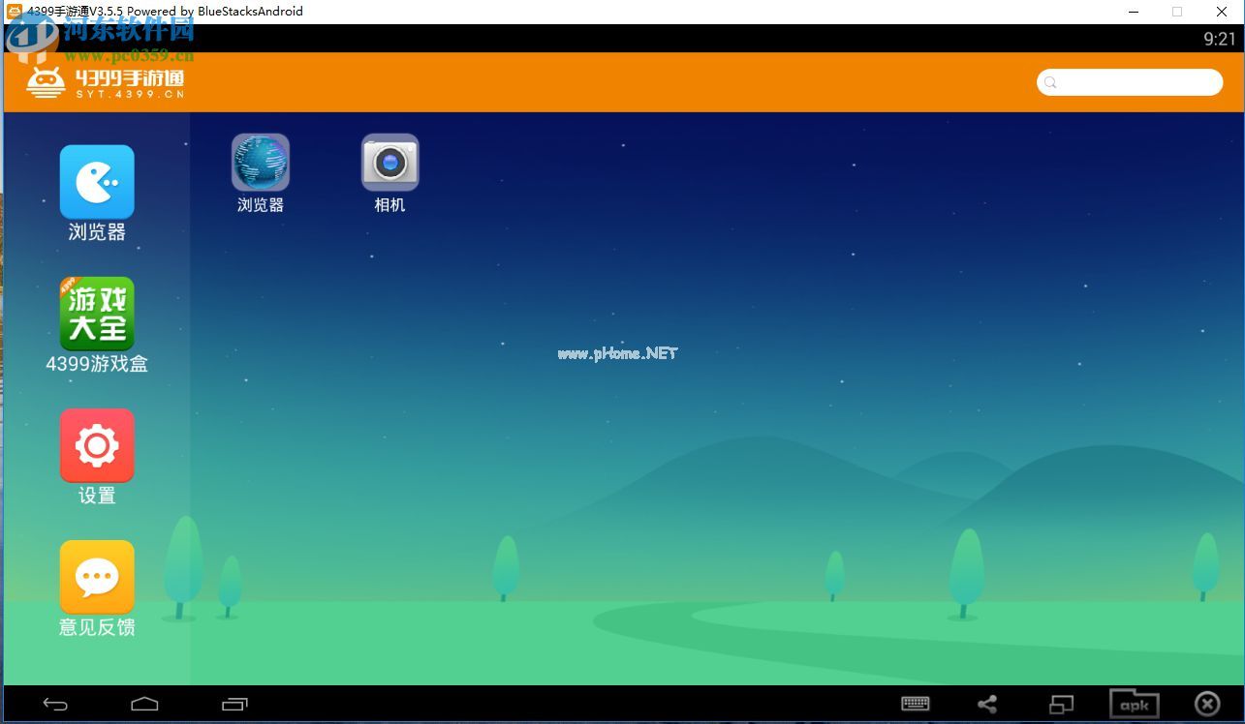The image size is (1245, 724).
Task: Maximize the 4399手游通 window
Action: pos(1177,12)
